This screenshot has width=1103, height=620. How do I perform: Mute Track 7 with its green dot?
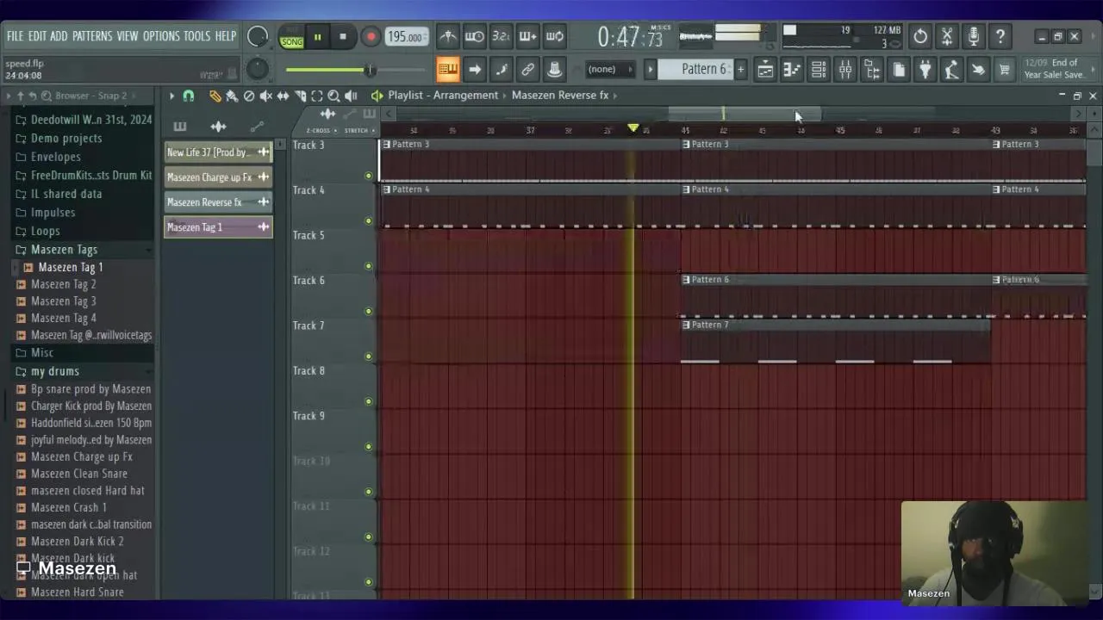(369, 356)
